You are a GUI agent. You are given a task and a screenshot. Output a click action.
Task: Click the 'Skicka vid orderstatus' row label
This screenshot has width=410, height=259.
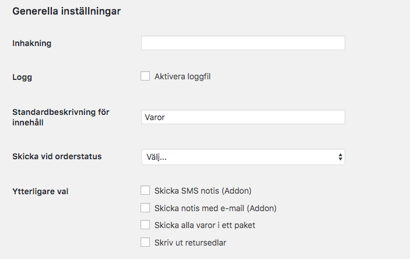click(57, 156)
